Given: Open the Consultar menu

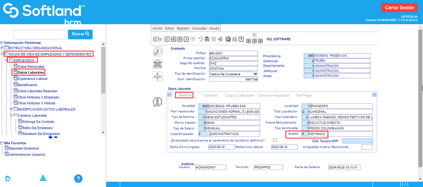Looking at the screenshot, I should pyautogui.click(x=199, y=28).
